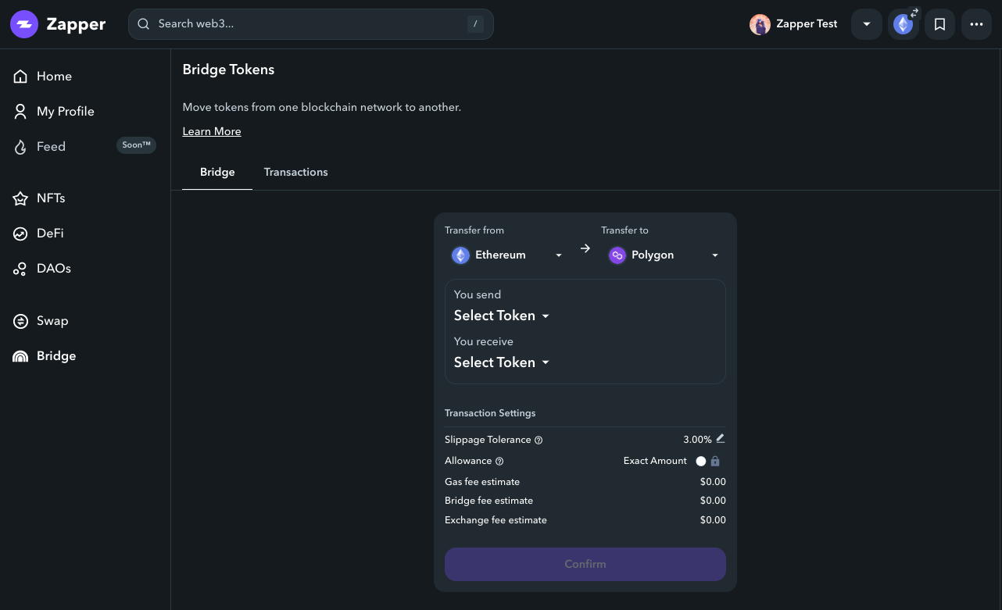The image size is (1002, 610).
Task: Click the Zapper logo icon
Action: [x=24, y=24]
